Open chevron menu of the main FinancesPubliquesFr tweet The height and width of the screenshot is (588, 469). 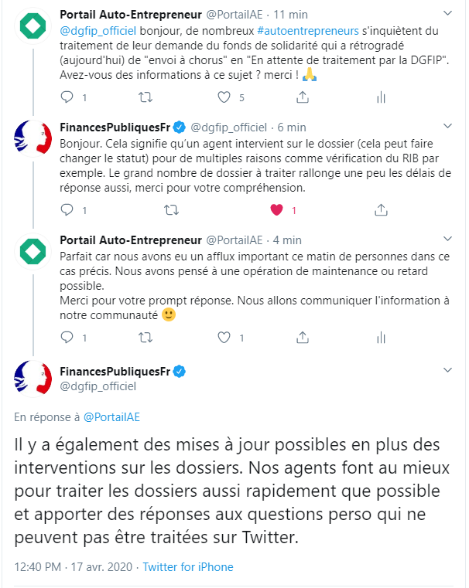pos(447,371)
